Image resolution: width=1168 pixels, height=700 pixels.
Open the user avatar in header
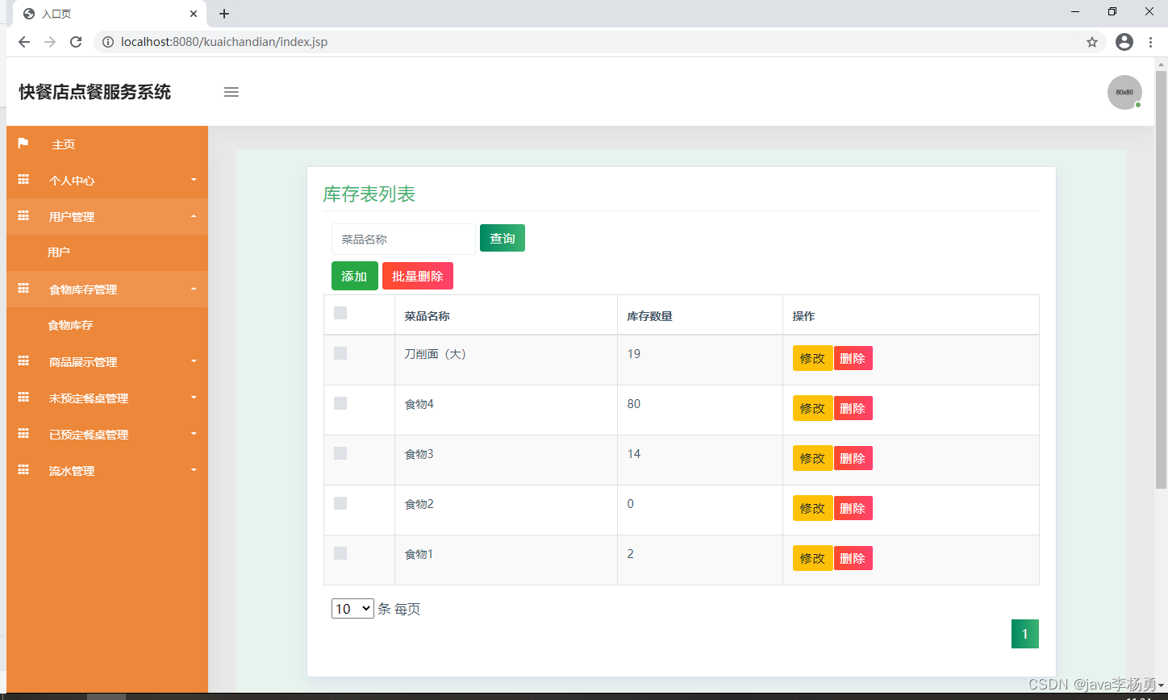coord(1124,92)
